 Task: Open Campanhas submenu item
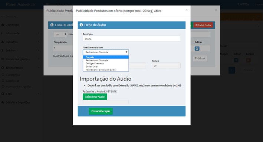(x=13, y=75)
